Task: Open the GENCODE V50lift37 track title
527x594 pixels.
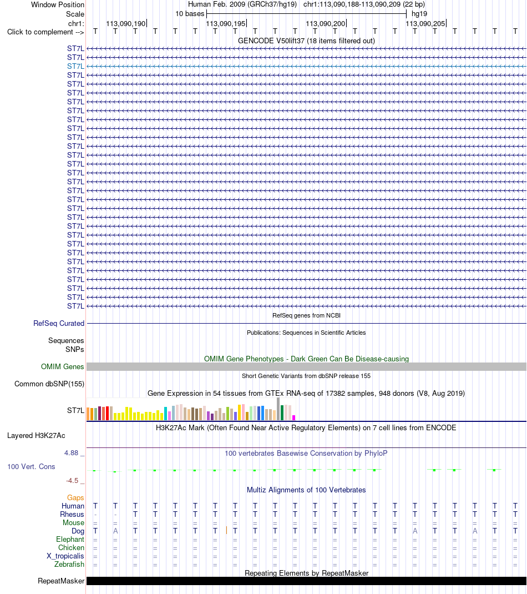Action: (x=306, y=41)
